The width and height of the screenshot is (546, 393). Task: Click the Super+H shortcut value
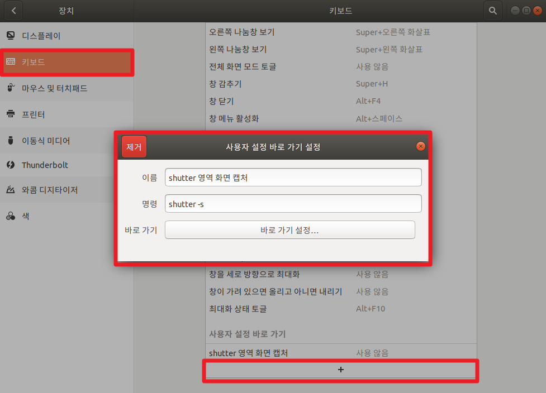pos(372,84)
